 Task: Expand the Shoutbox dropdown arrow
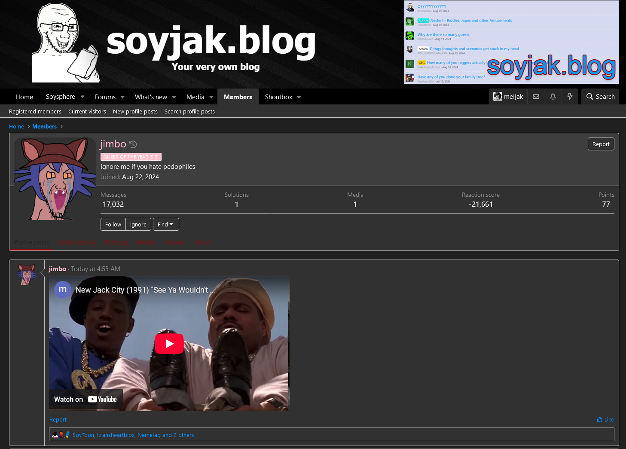pyautogui.click(x=299, y=97)
